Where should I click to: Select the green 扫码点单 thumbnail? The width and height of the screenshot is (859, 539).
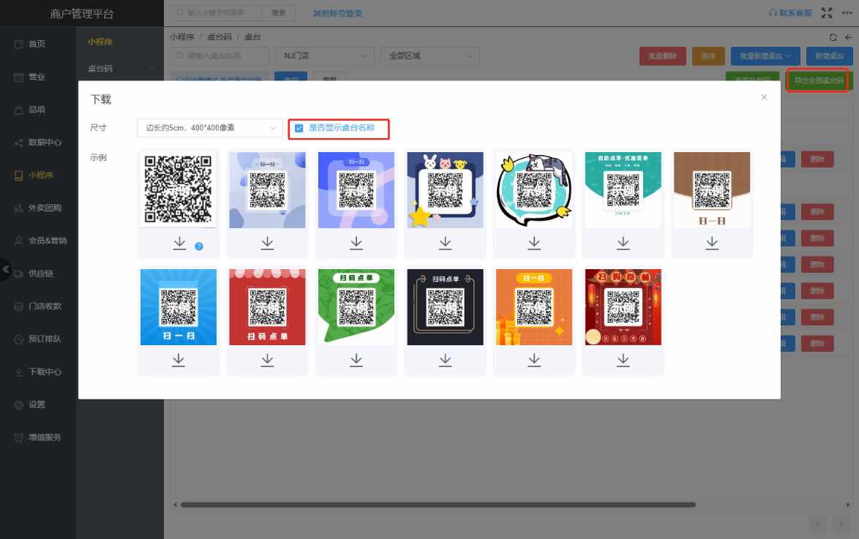[356, 306]
